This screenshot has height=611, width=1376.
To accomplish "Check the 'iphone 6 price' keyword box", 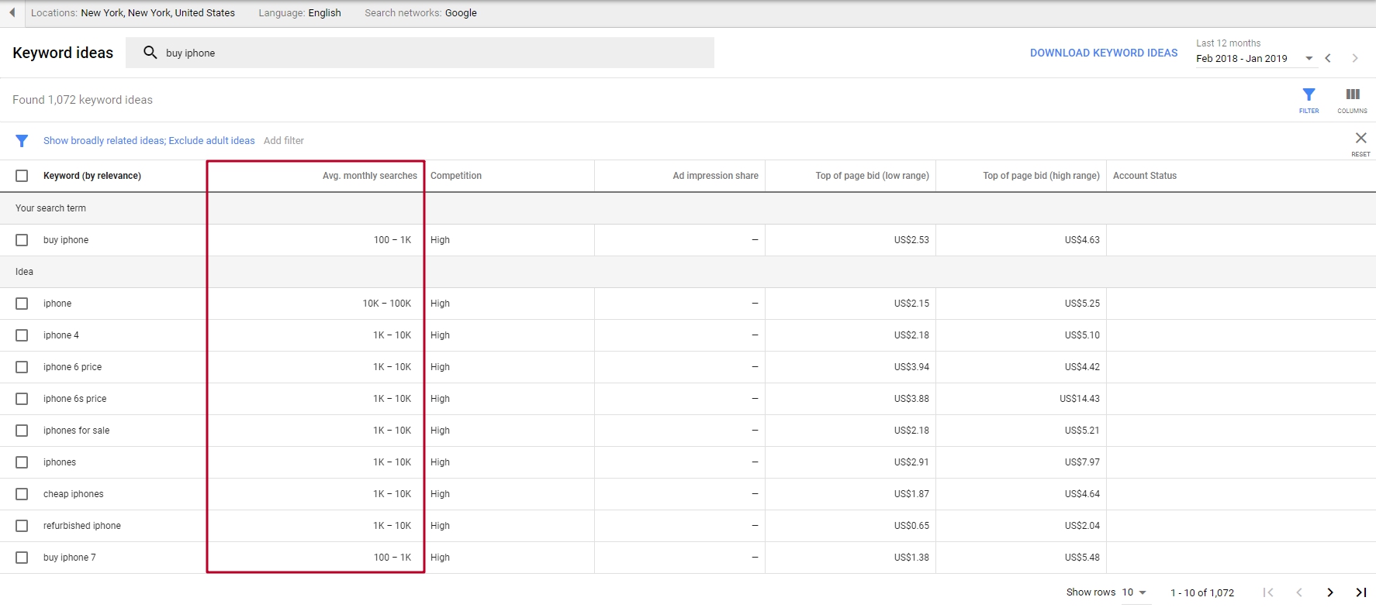I will coord(22,367).
